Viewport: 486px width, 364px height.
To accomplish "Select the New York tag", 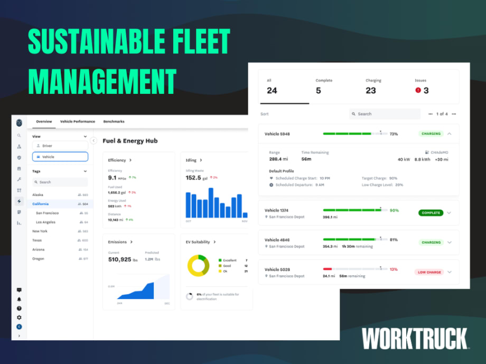I will tap(60, 231).
